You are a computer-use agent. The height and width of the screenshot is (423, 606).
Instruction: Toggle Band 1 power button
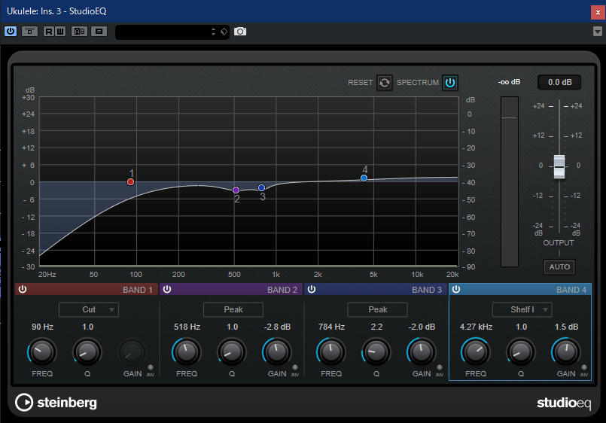point(23,289)
